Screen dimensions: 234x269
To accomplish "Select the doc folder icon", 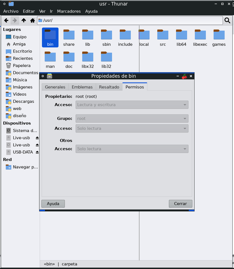I will point(69,56).
